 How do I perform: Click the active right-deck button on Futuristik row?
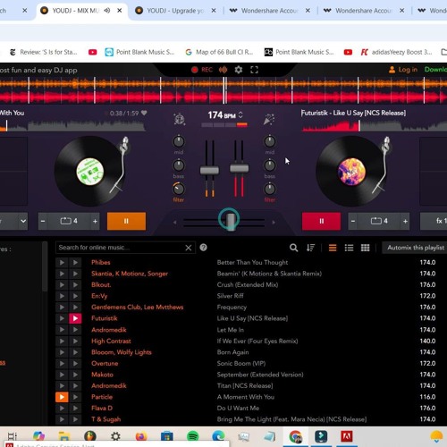coord(75,318)
